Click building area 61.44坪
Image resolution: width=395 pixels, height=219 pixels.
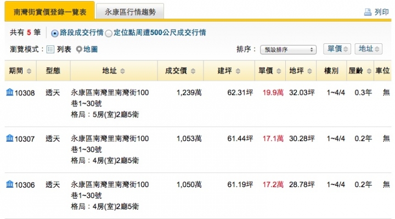240,139
